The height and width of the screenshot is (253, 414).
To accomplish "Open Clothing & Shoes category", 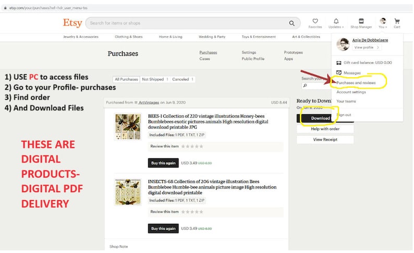I will [x=129, y=37].
